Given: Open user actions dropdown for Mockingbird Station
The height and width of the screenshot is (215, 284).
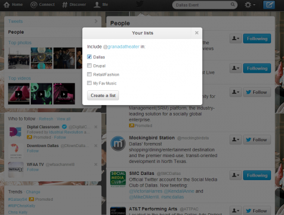Looking at the screenshot, I should 235,139.
